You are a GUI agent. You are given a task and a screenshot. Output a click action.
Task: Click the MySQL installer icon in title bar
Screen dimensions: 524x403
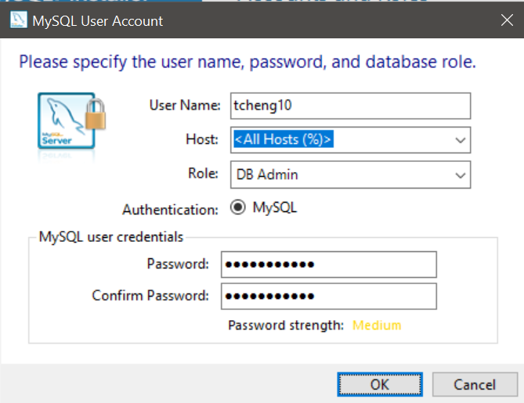tap(16, 20)
